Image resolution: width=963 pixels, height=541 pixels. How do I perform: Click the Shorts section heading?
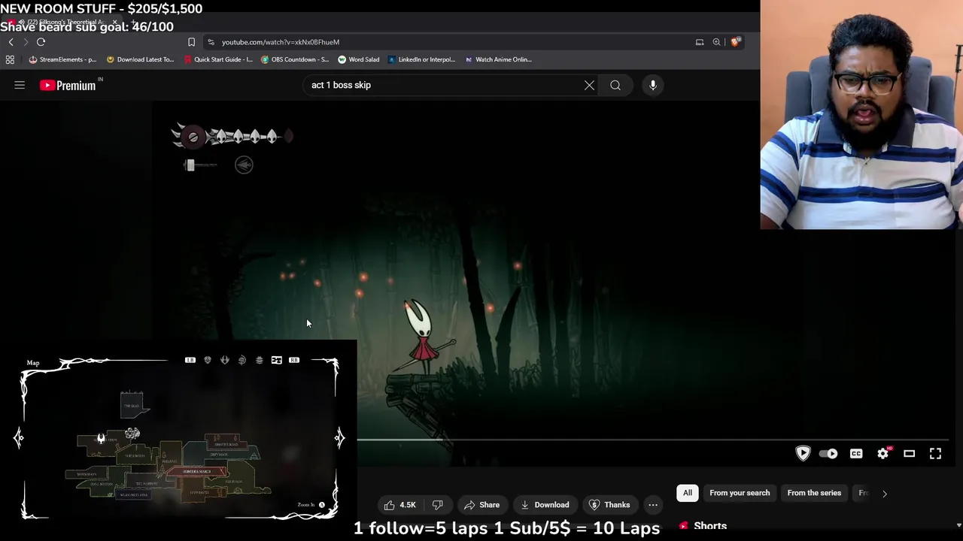pos(710,526)
